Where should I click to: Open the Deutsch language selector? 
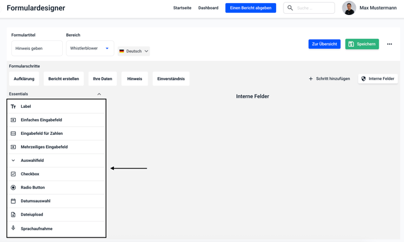click(134, 51)
